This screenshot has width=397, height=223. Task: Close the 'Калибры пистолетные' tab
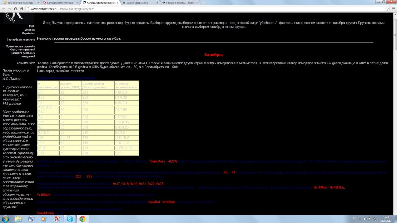78,2
